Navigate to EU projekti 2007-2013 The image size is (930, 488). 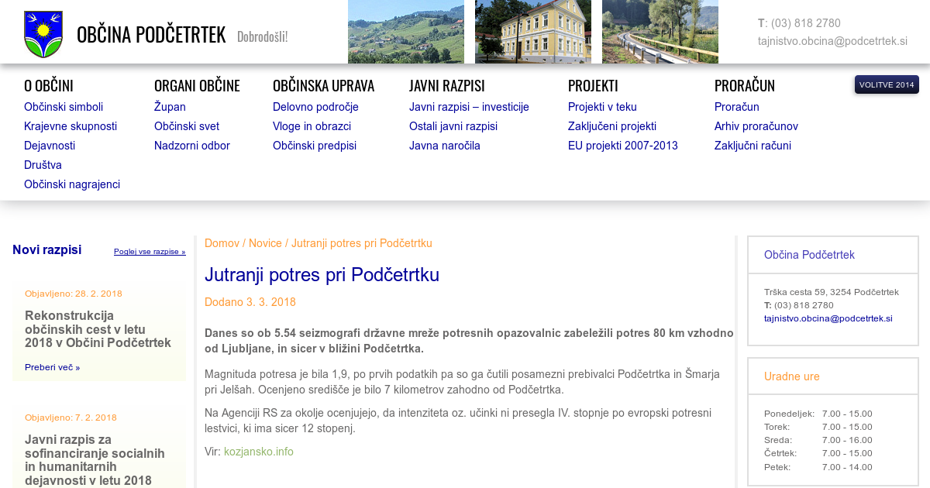click(x=622, y=146)
